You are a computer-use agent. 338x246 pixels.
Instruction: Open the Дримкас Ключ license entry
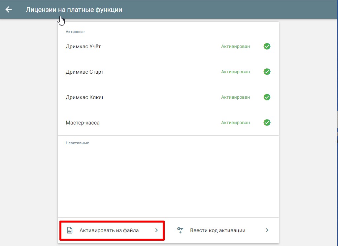tap(84, 97)
